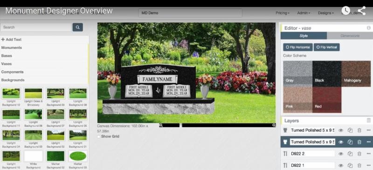373x170 pixels.
Task: Expand the Designs dropdown
Action: [x=325, y=13]
